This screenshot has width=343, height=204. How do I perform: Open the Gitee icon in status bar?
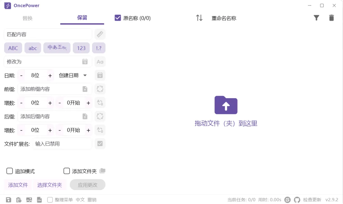(x=287, y=200)
